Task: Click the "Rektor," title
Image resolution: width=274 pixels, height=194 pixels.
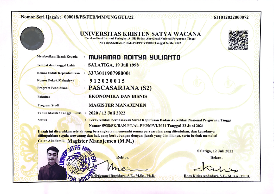Action: (x=123, y=157)
